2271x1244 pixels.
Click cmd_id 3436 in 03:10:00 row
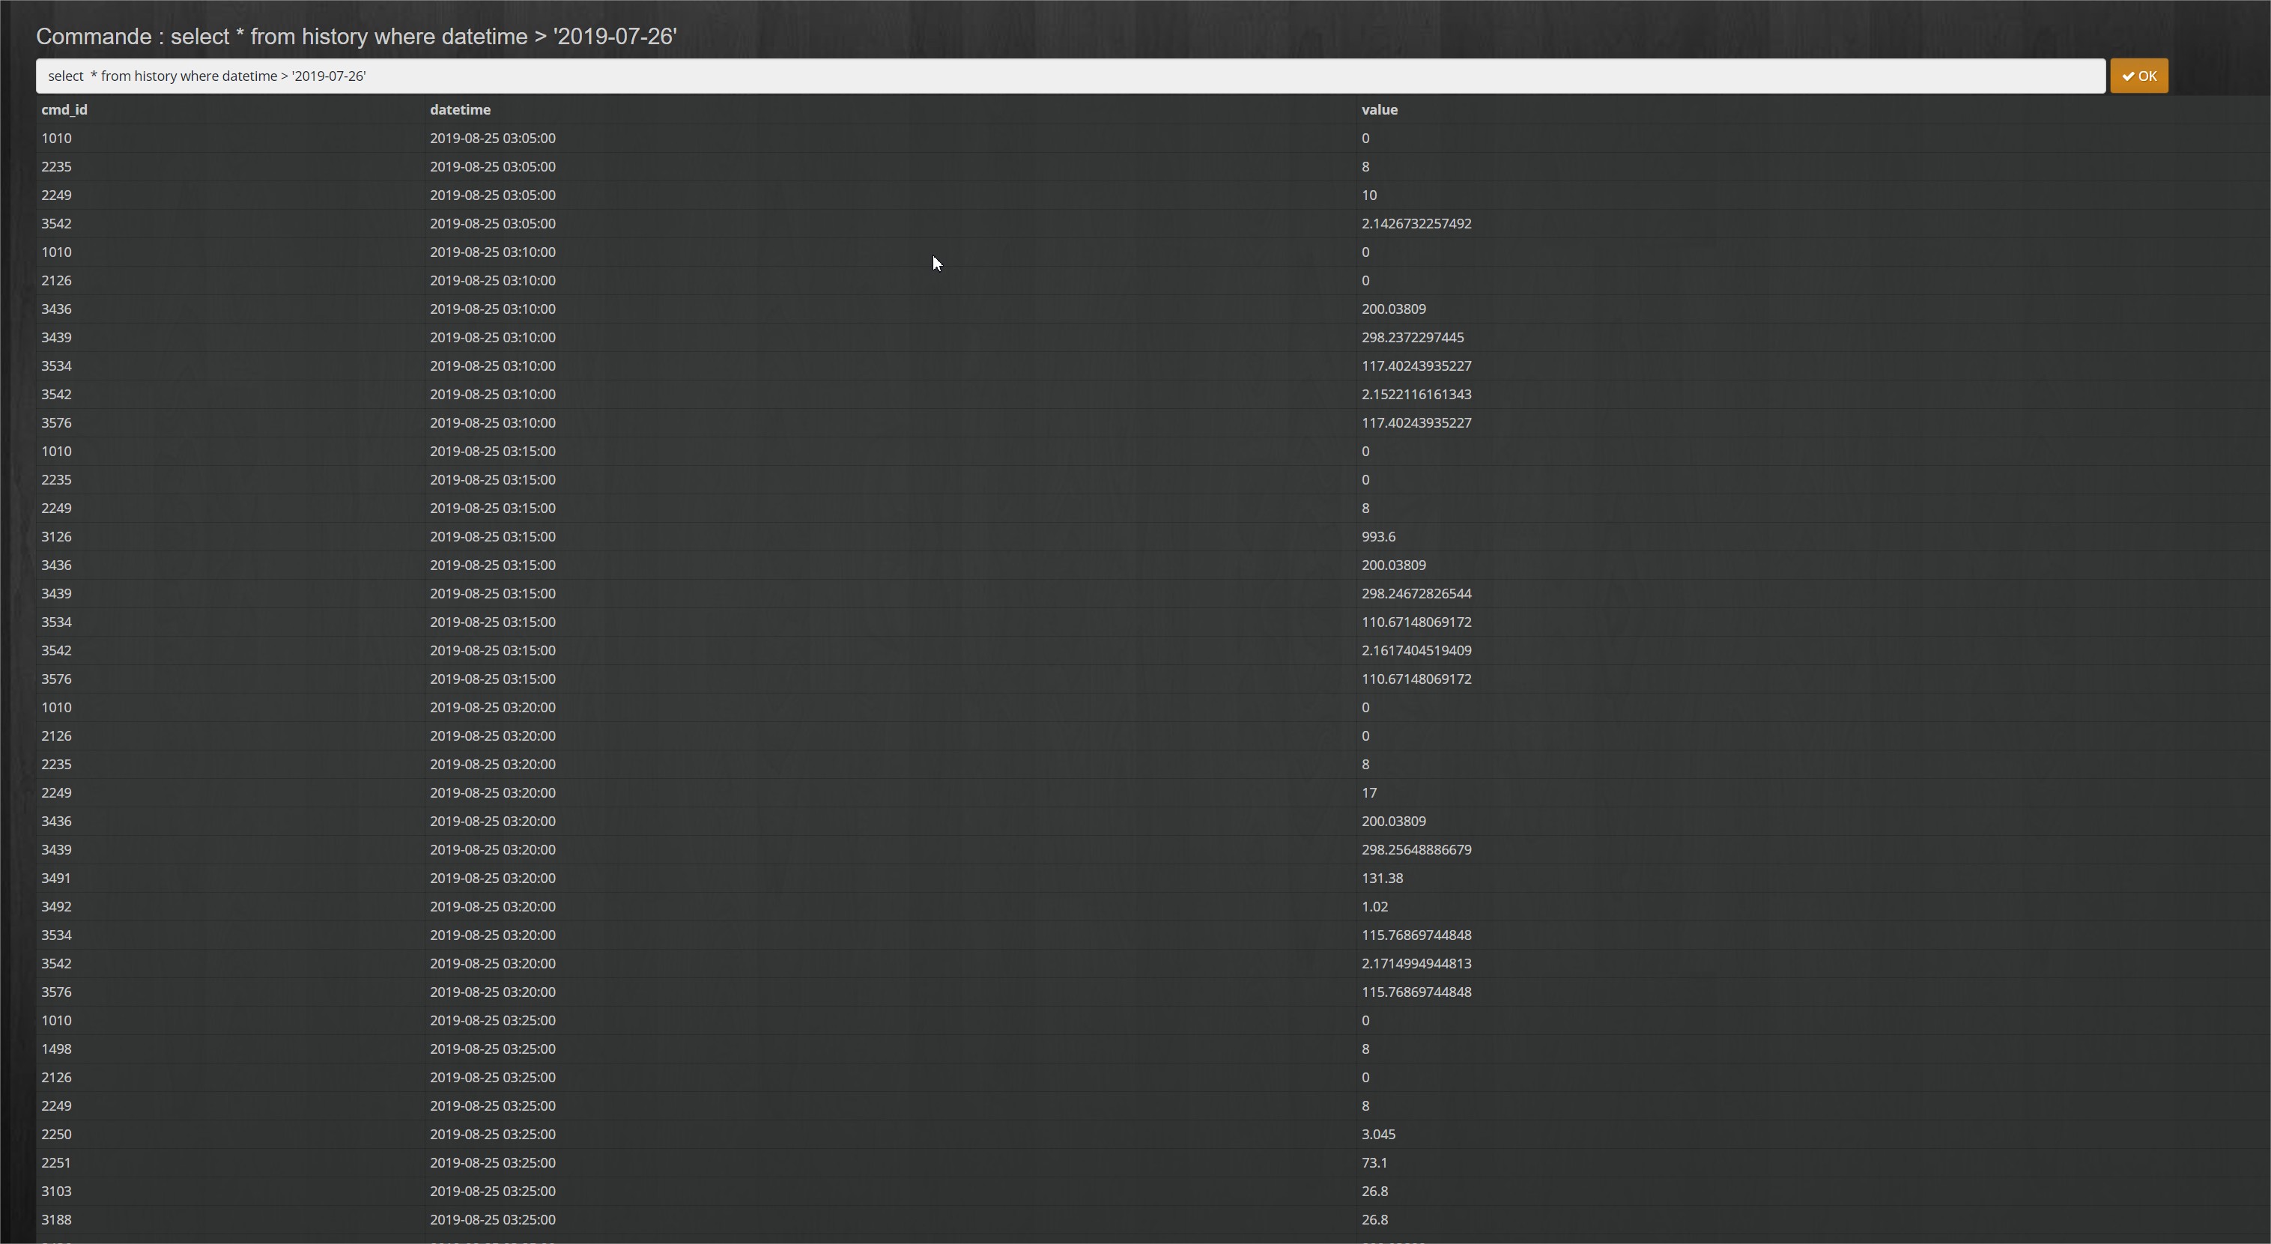(x=56, y=309)
